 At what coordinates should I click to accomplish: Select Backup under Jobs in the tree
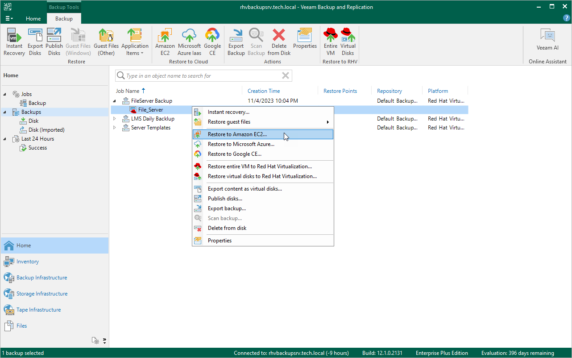click(x=37, y=103)
